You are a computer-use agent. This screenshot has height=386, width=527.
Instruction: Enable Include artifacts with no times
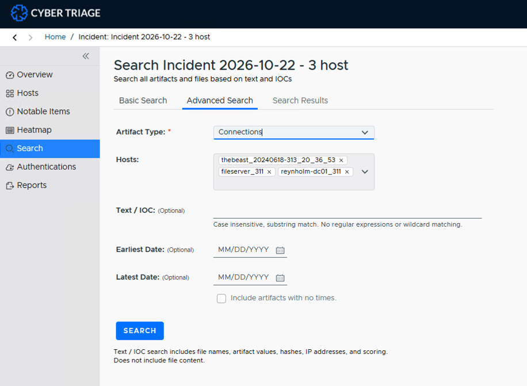[x=222, y=299]
